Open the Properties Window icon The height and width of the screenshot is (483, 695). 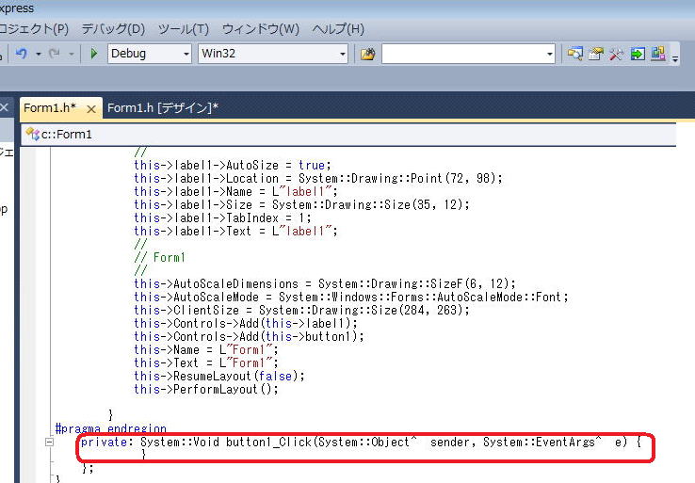click(x=596, y=54)
